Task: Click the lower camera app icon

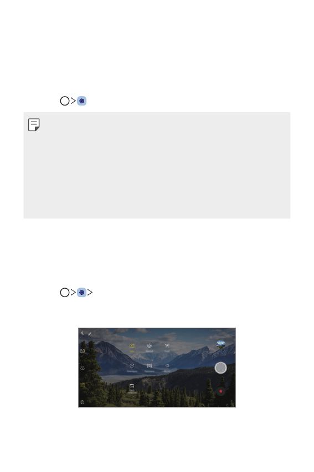Action: pyautogui.click(x=81, y=292)
